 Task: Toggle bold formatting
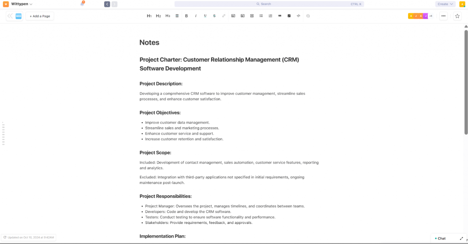point(186,16)
